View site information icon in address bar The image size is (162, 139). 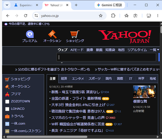[x=36, y=16]
